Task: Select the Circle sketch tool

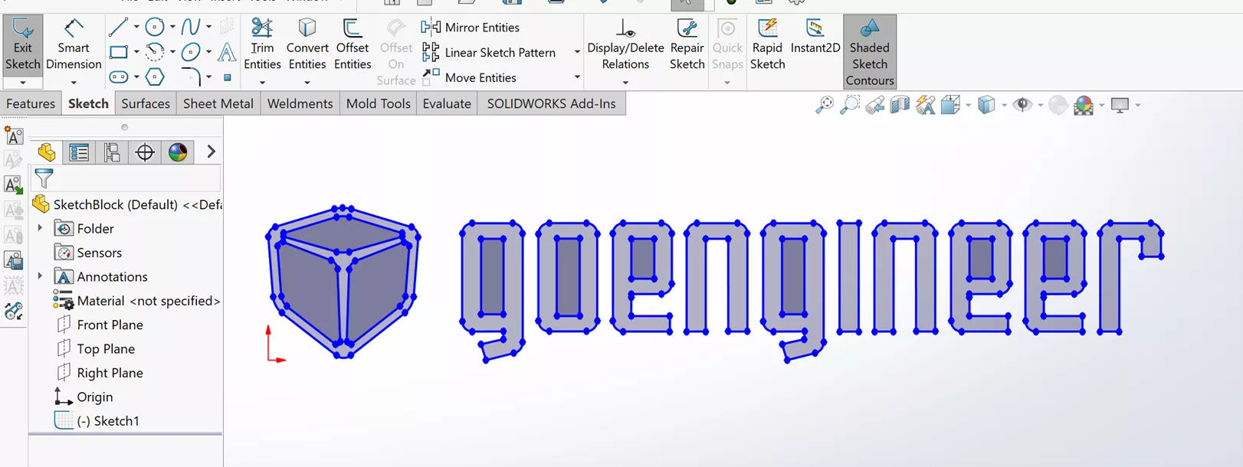Action: coord(155,28)
